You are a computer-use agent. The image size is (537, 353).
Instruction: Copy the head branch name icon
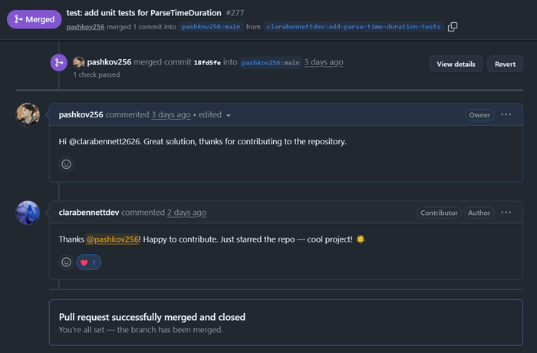[453, 27]
